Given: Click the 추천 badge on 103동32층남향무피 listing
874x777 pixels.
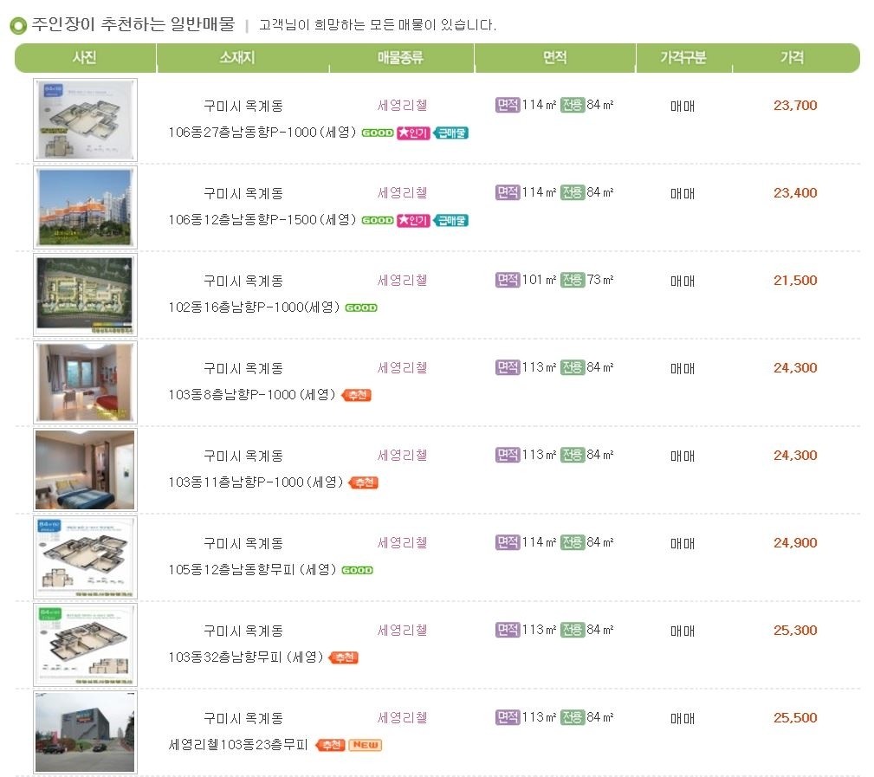Looking at the screenshot, I should pos(343,657).
